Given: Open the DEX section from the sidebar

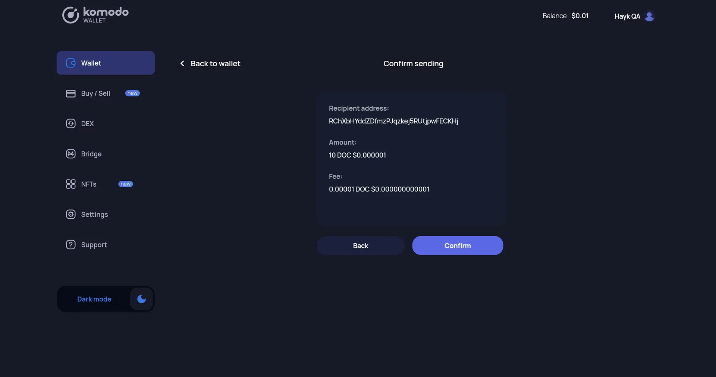Looking at the screenshot, I should pyautogui.click(x=87, y=124).
